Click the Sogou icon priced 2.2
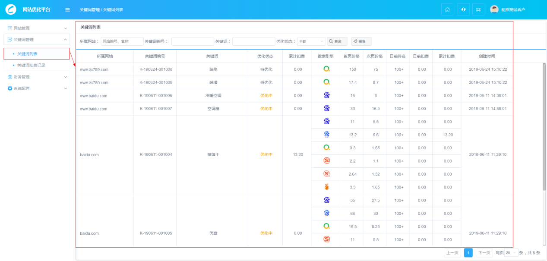The image size is (547, 261). coord(327,161)
